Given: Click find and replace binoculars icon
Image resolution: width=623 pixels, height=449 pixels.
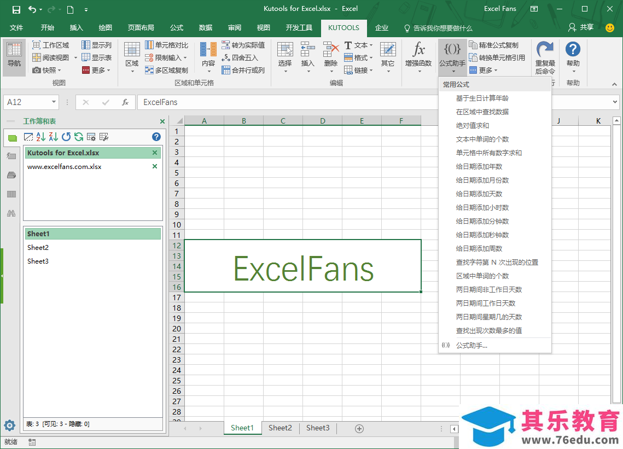Looking at the screenshot, I should [11, 213].
